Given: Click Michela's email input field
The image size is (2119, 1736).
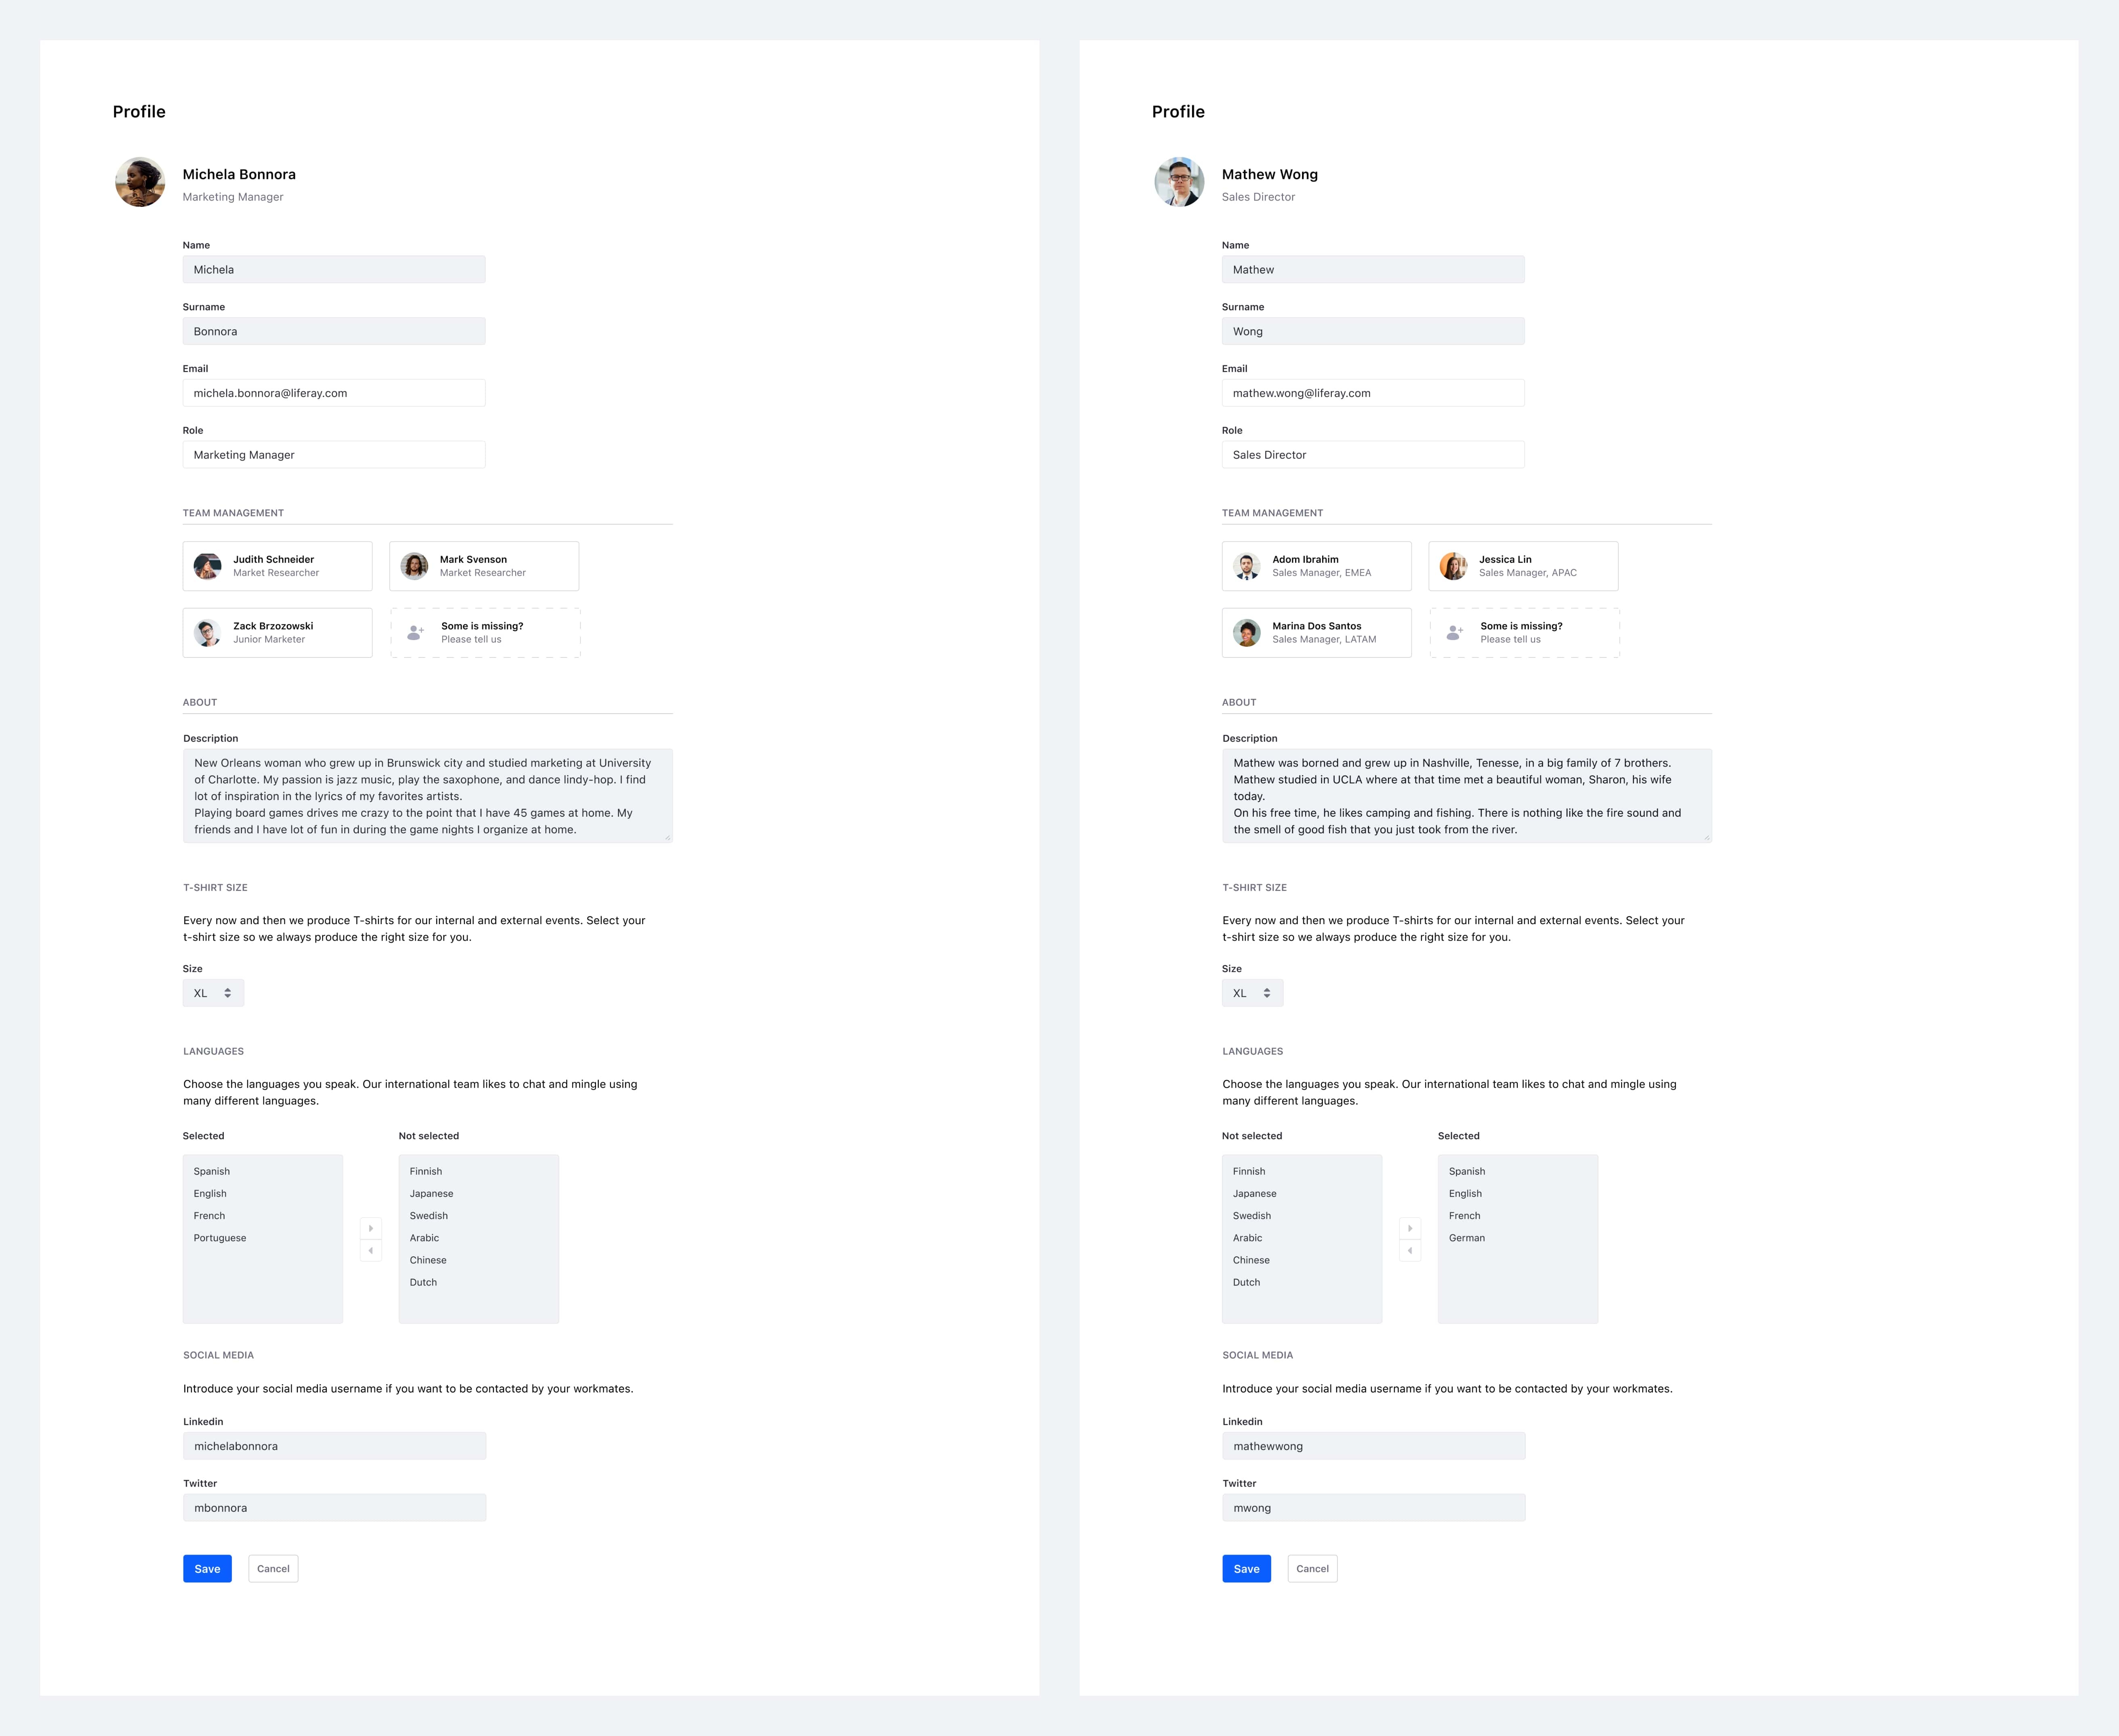Looking at the screenshot, I should coord(334,393).
